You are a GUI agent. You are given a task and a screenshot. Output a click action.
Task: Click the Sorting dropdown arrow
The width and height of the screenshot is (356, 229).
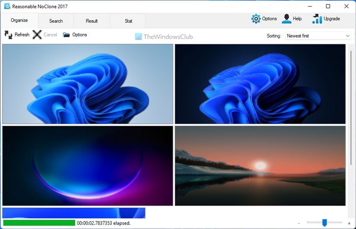(x=347, y=36)
